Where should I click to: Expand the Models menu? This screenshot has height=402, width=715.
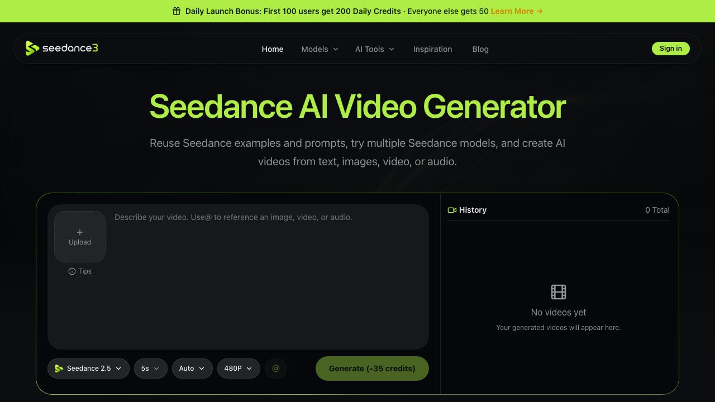point(320,49)
